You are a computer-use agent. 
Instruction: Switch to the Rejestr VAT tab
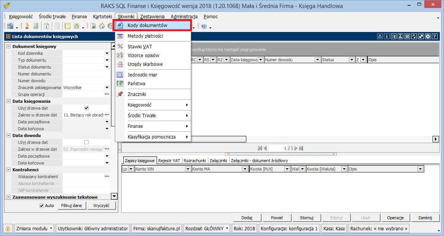tap(169, 161)
